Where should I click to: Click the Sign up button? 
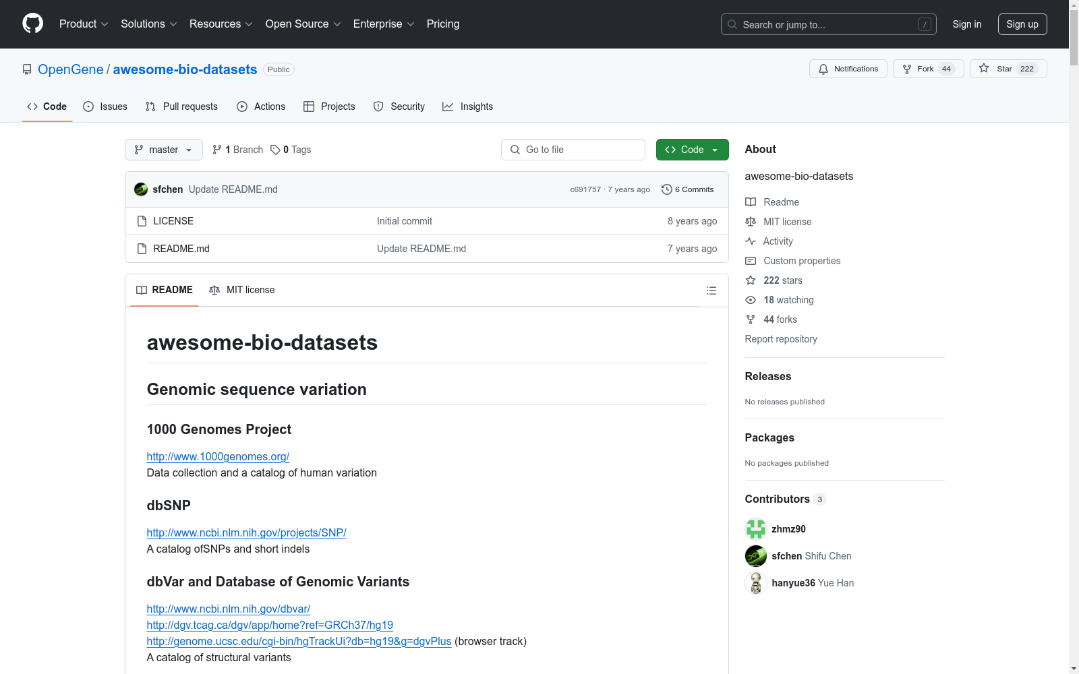[1022, 24]
